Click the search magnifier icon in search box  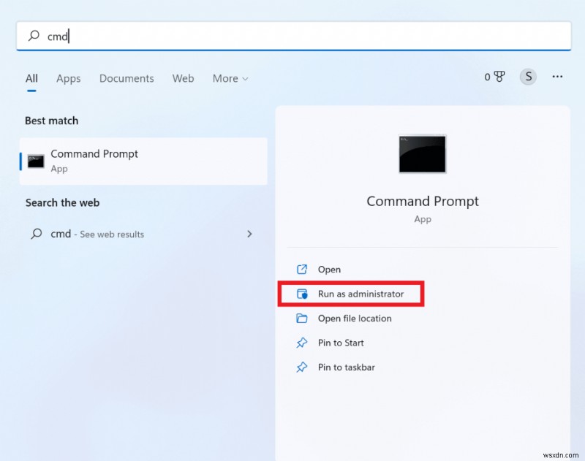point(34,36)
